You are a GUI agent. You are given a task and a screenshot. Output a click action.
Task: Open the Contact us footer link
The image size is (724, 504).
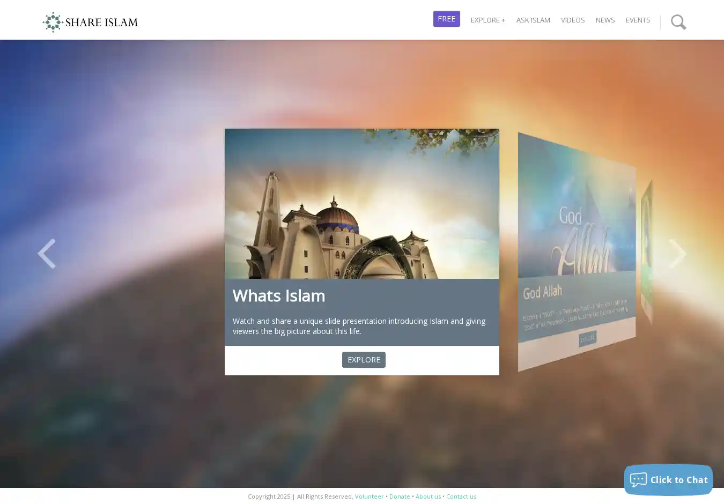click(x=461, y=496)
